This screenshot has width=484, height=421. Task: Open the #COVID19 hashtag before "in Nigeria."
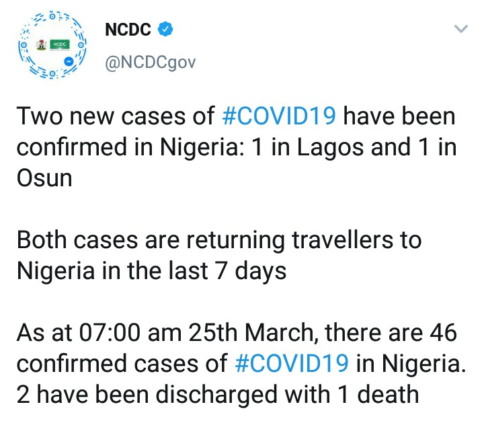coord(292,364)
